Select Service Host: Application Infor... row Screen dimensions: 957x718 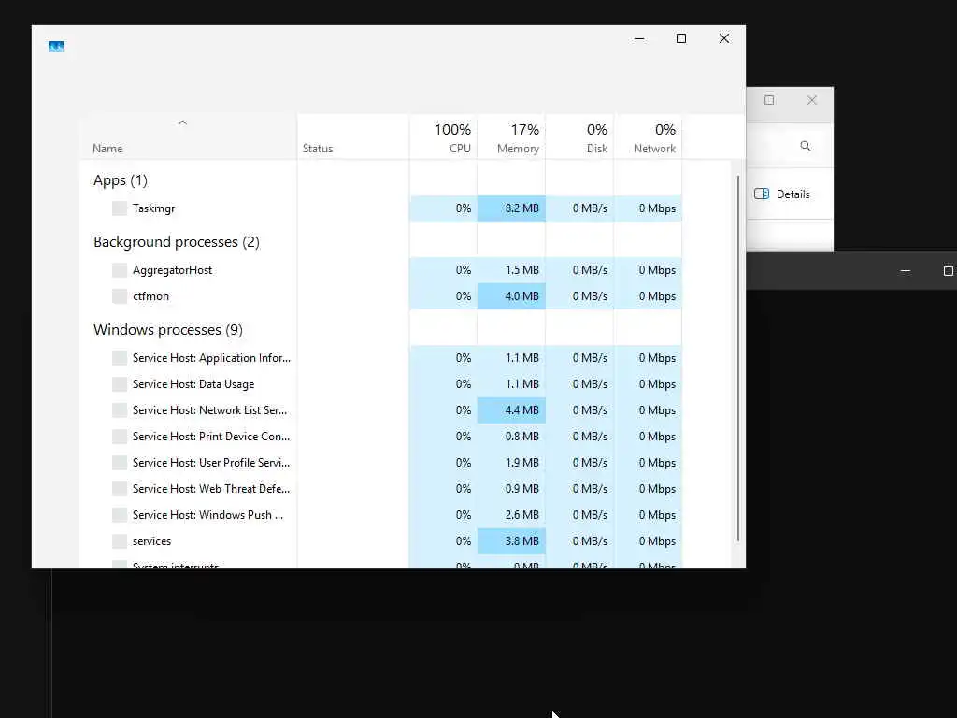click(381, 358)
